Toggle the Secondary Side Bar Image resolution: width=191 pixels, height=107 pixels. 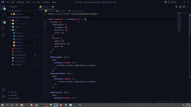coord(172,2)
